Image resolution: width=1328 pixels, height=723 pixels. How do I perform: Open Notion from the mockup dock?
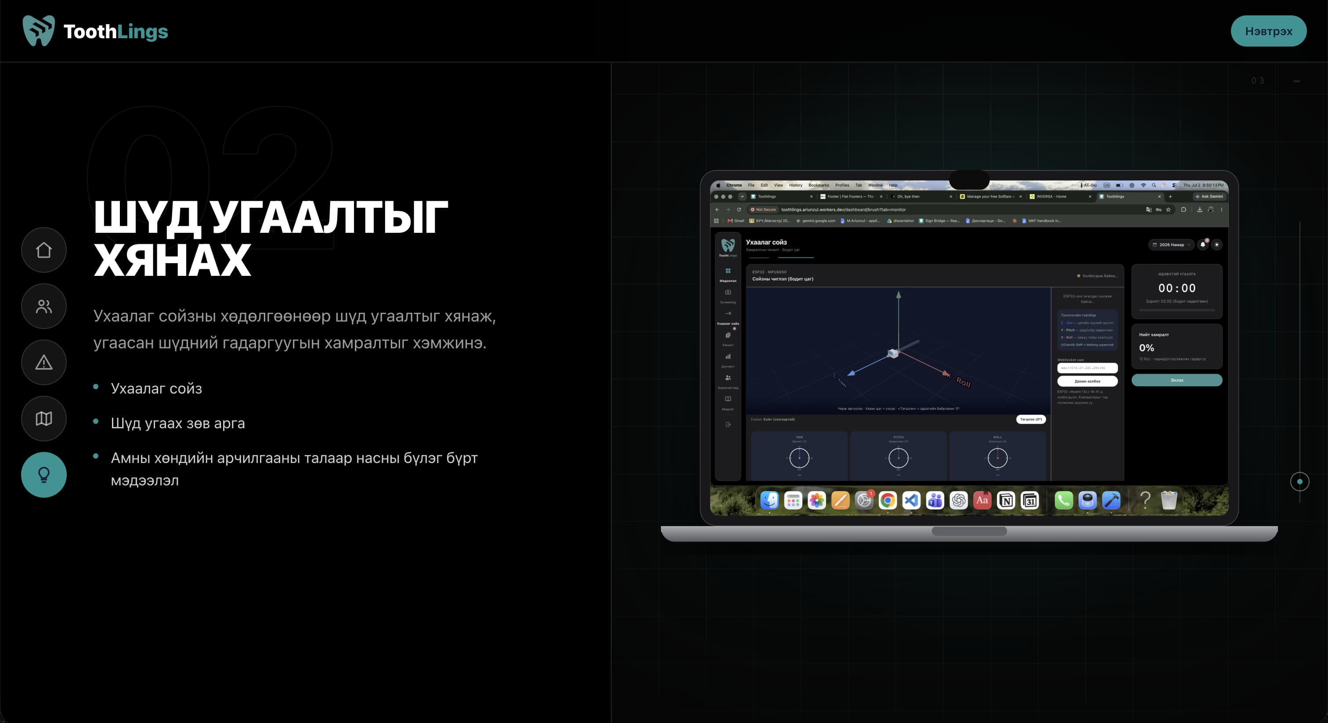click(x=1006, y=500)
